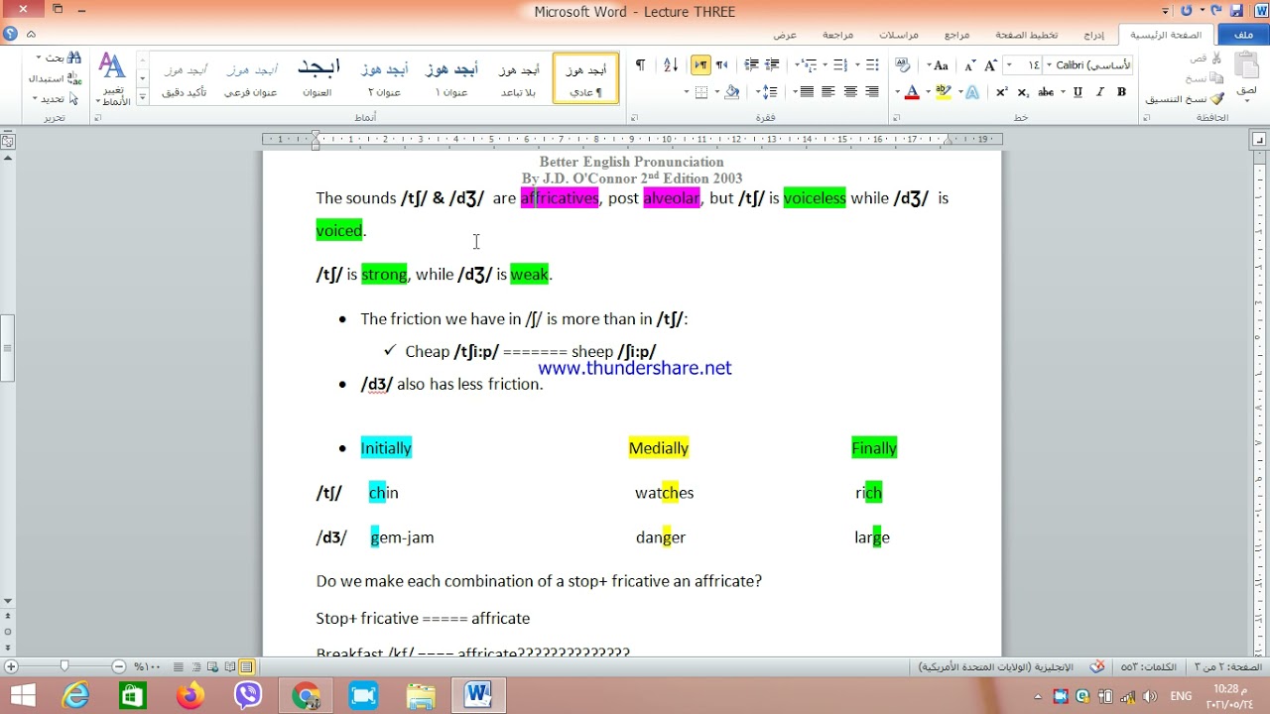
Task: Click Shading paint bucket
Action: [x=732, y=92]
